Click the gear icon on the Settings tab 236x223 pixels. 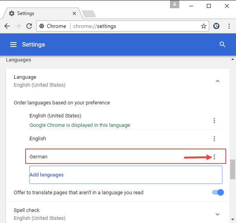(11, 13)
